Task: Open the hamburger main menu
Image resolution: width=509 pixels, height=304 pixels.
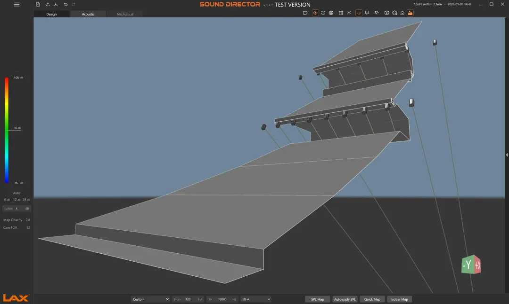Action: [x=16, y=5]
